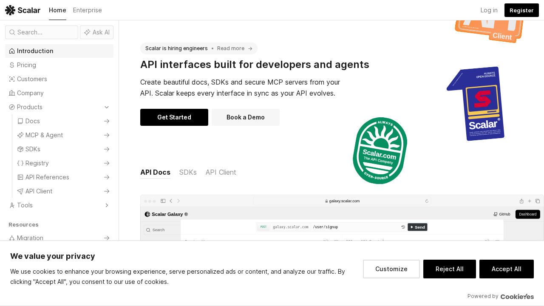544x306 pixels.
Task: Click the paper plane icon beside API Client
Action: 20,191
